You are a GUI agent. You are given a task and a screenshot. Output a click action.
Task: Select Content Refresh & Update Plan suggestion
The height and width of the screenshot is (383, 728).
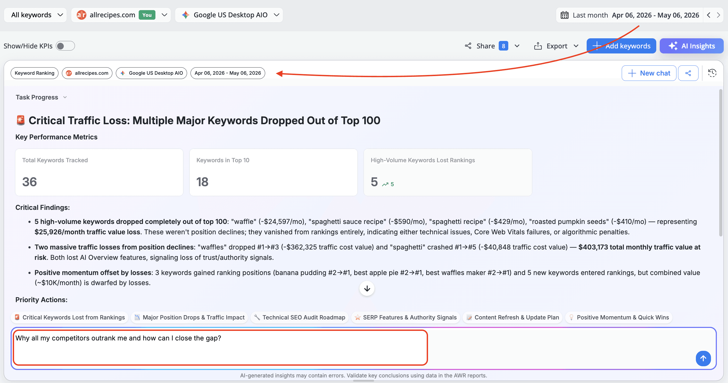pos(513,317)
